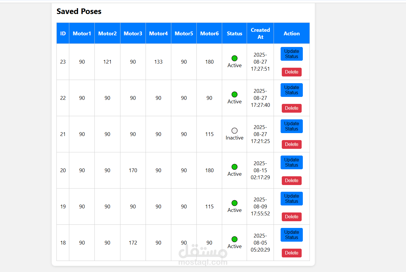The image size is (406, 272).
Task: Update Status of pose 23
Action: tap(291, 54)
